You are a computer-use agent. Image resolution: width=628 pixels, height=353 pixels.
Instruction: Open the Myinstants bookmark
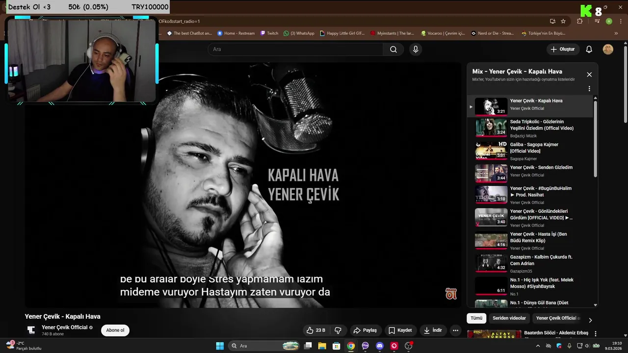392,33
